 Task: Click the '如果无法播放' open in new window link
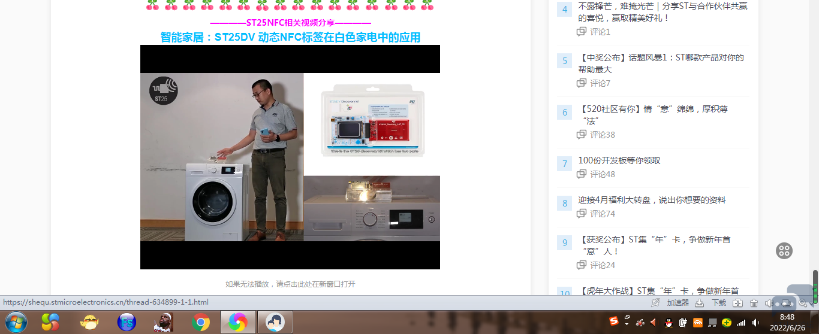pos(290,284)
